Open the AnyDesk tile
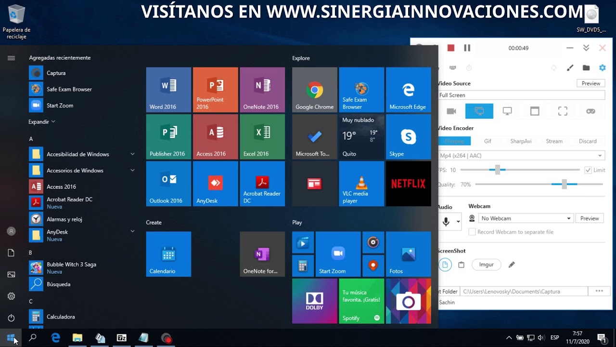The height and width of the screenshot is (347, 616). click(215, 184)
